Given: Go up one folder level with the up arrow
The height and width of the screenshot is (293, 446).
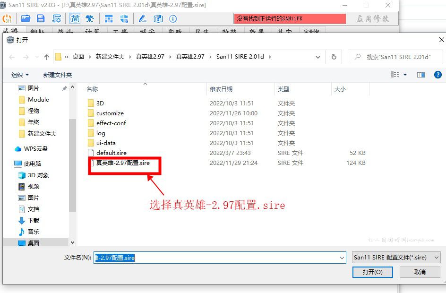Looking at the screenshot, I should [x=47, y=57].
